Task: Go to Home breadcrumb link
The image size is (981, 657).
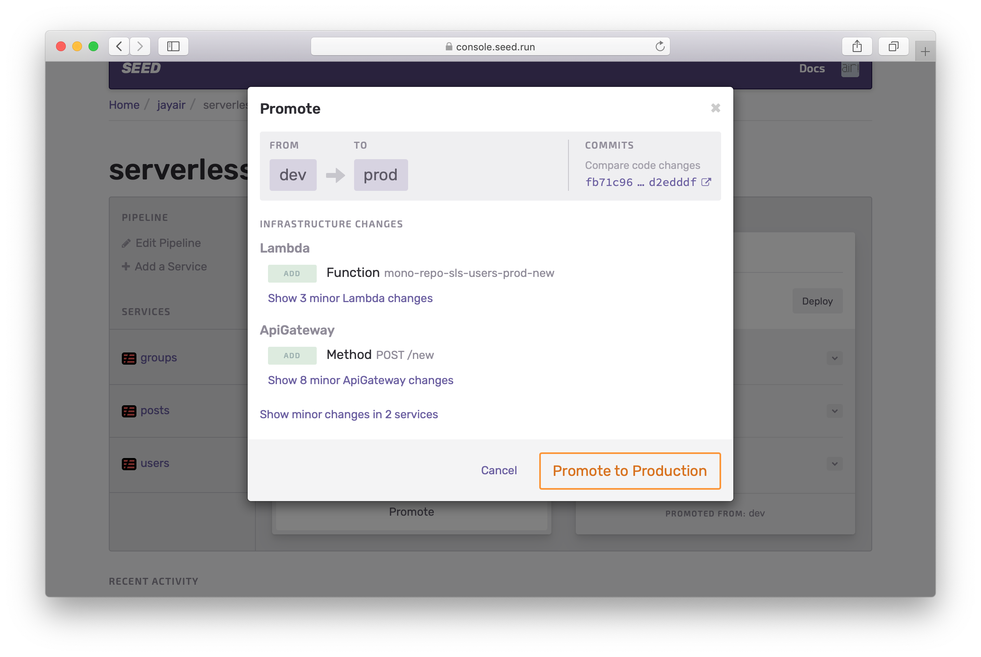Action: [124, 105]
